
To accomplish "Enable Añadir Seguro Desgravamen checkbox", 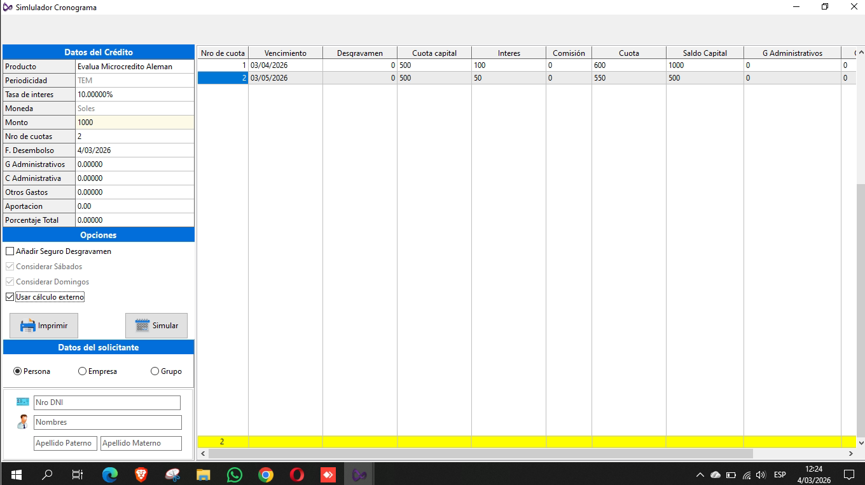I will click(x=10, y=251).
